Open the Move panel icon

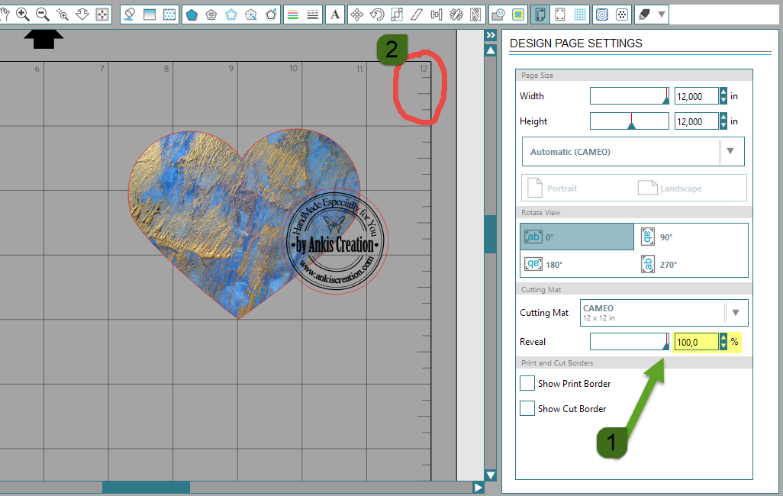click(x=357, y=14)
